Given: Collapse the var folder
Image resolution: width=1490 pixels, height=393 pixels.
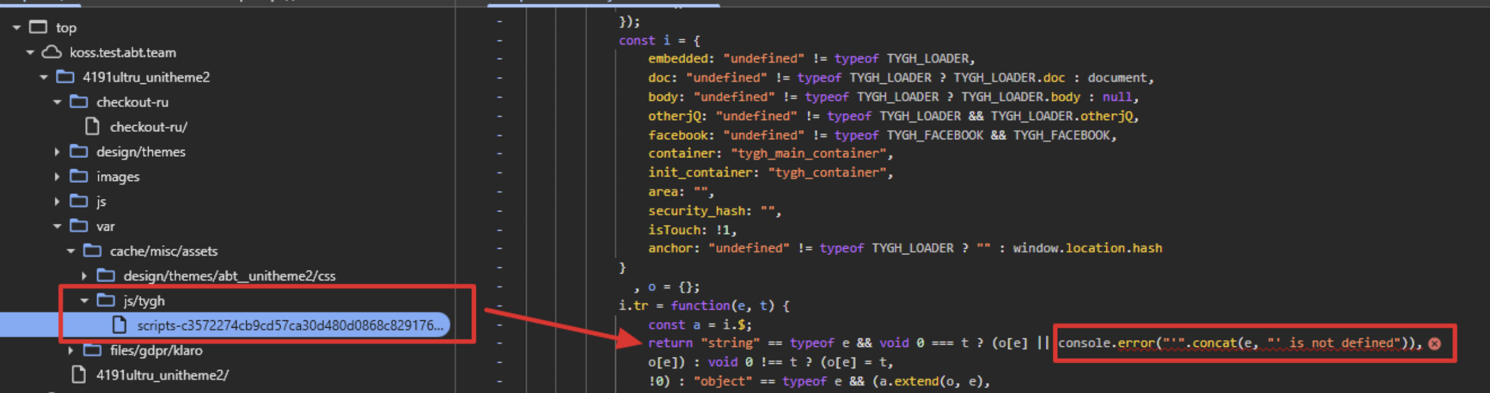Looking at the screenshot, I should pos(57,226).
